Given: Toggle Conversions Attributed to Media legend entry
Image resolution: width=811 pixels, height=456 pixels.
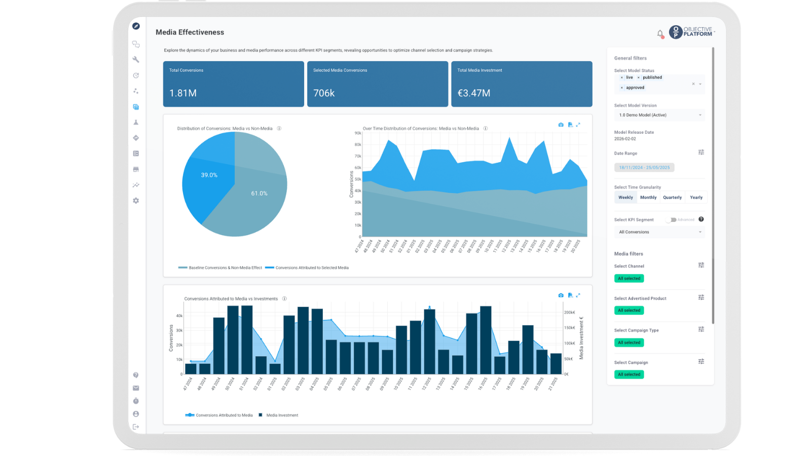Looking at the screenshot, I should [x=219, y=415].
